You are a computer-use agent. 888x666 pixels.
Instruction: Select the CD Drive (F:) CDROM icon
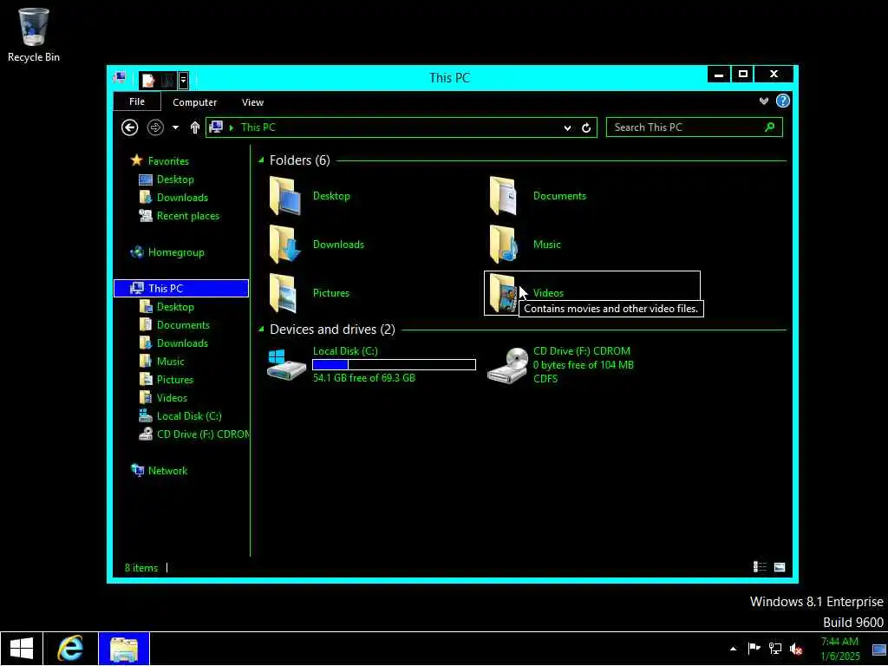[x=507, y=365]
